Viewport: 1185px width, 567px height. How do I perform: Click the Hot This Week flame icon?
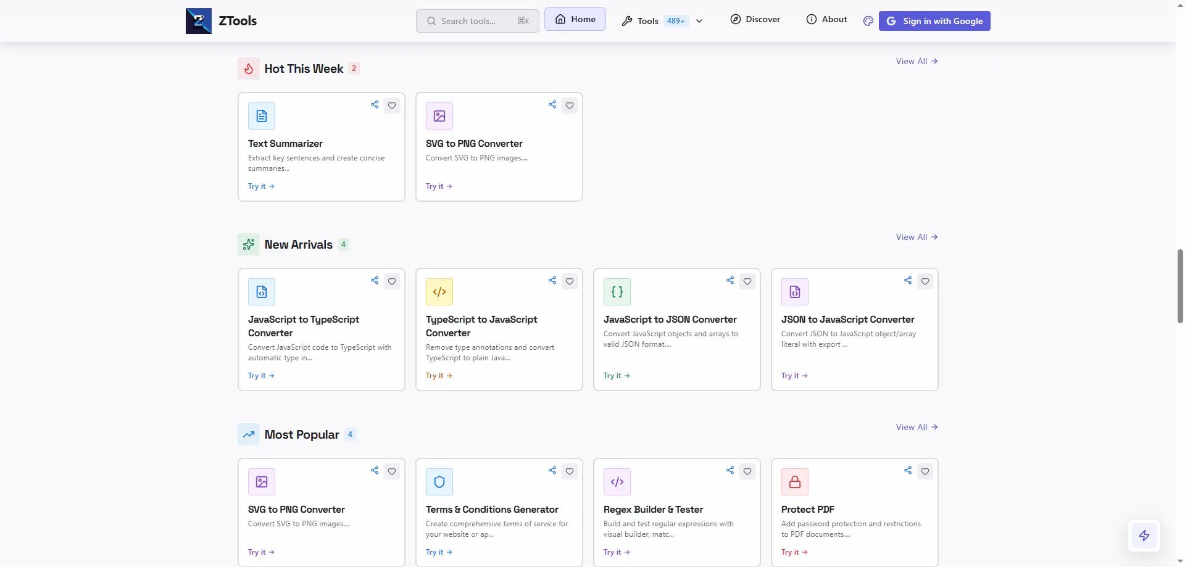[x=249, y=68]
